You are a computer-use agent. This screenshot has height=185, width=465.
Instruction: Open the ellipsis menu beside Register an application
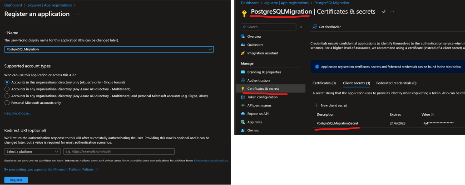pyautogui.click(x=78, y=14)
